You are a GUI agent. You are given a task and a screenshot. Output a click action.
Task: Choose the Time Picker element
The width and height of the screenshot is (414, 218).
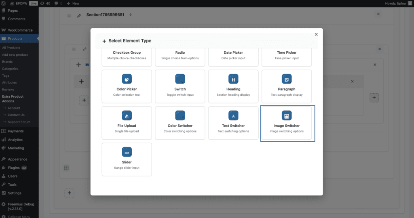click(x=287, y=55)
